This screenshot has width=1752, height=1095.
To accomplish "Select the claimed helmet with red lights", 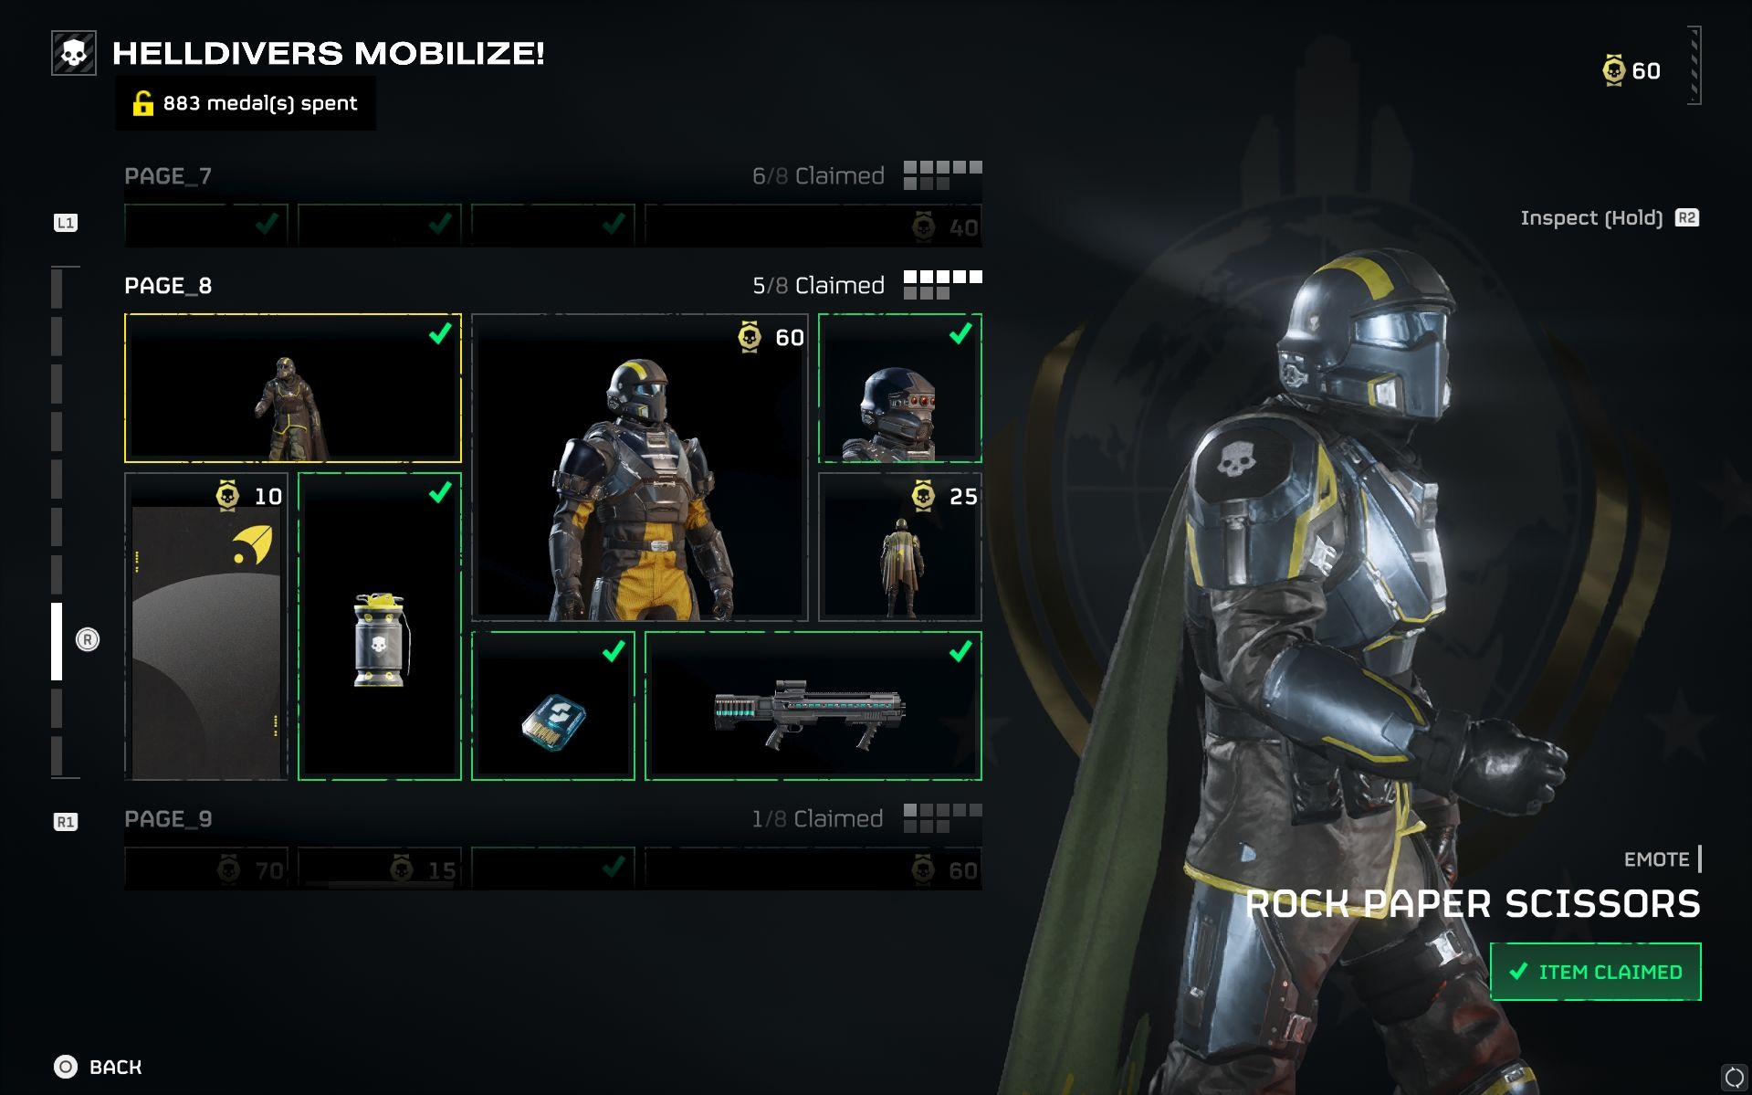I will pos(900,388).
